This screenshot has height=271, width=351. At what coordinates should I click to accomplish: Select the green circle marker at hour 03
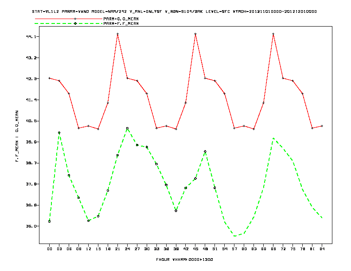(x=59, y=133)
